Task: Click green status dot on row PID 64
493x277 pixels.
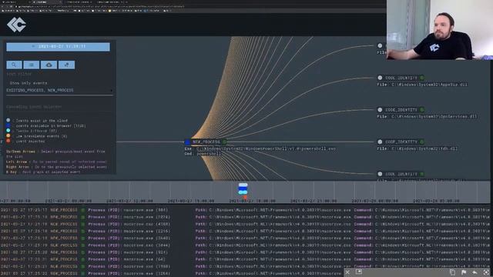Action: 83,259
